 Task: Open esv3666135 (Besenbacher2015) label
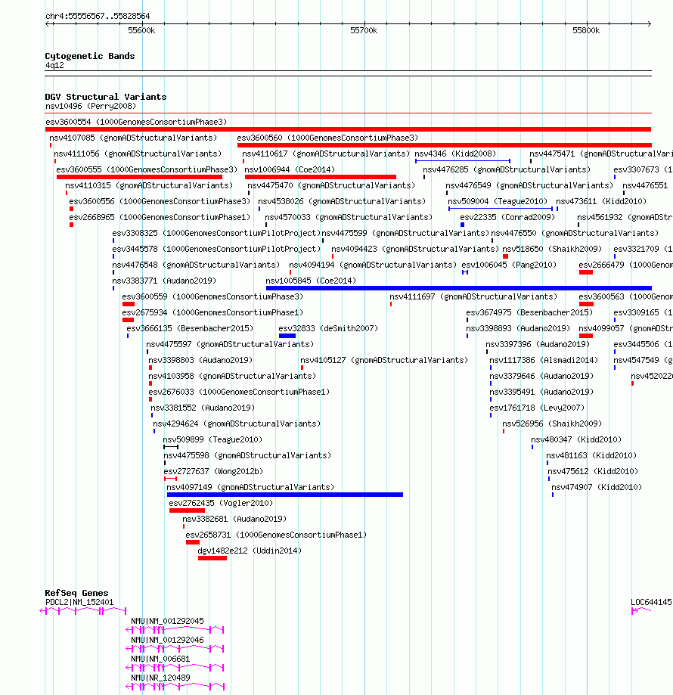click(x=190, y=328)
